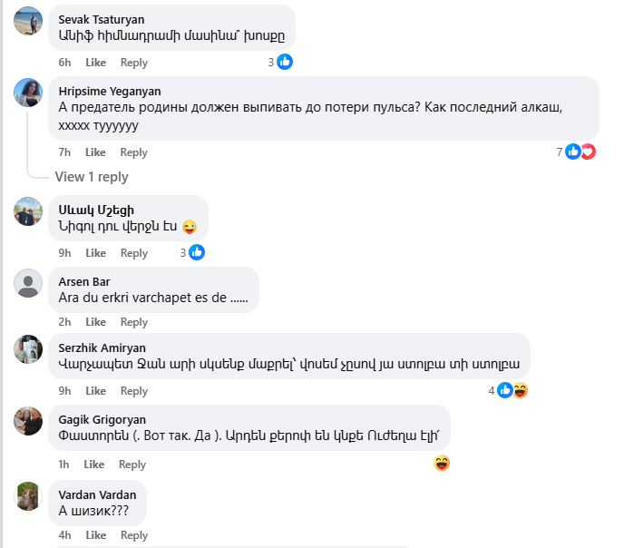The image size is (624, 548).
Task: Click the like reaction icon on Սևակ Մշեցի's comment
Action: [x=197, y=252]
